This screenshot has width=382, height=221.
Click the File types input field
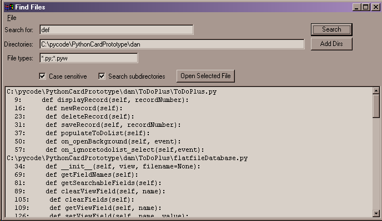tap(89, 58)
